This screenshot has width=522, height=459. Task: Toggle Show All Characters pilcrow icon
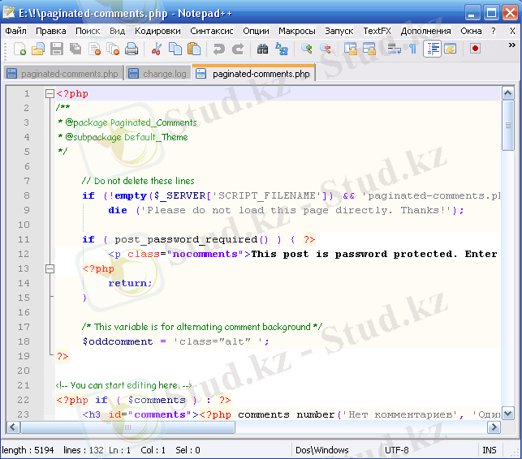pyautogui.click(x=412, y=49)
